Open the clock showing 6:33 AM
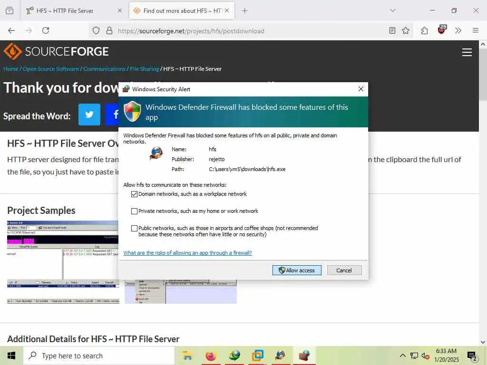Viewport: 487px width, 365px height. tap(446, 355)
